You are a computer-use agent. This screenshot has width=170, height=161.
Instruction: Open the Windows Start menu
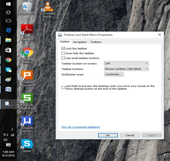click(8, 4)
